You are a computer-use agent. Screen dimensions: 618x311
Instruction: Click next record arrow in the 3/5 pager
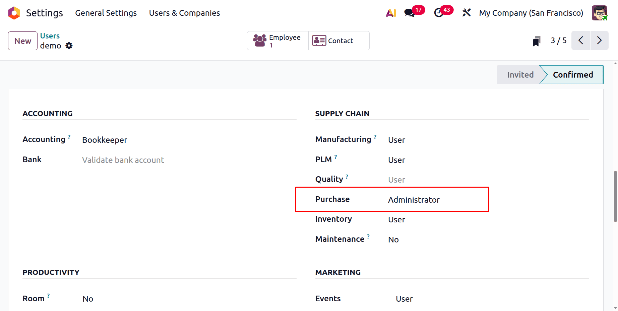(600, 40)
